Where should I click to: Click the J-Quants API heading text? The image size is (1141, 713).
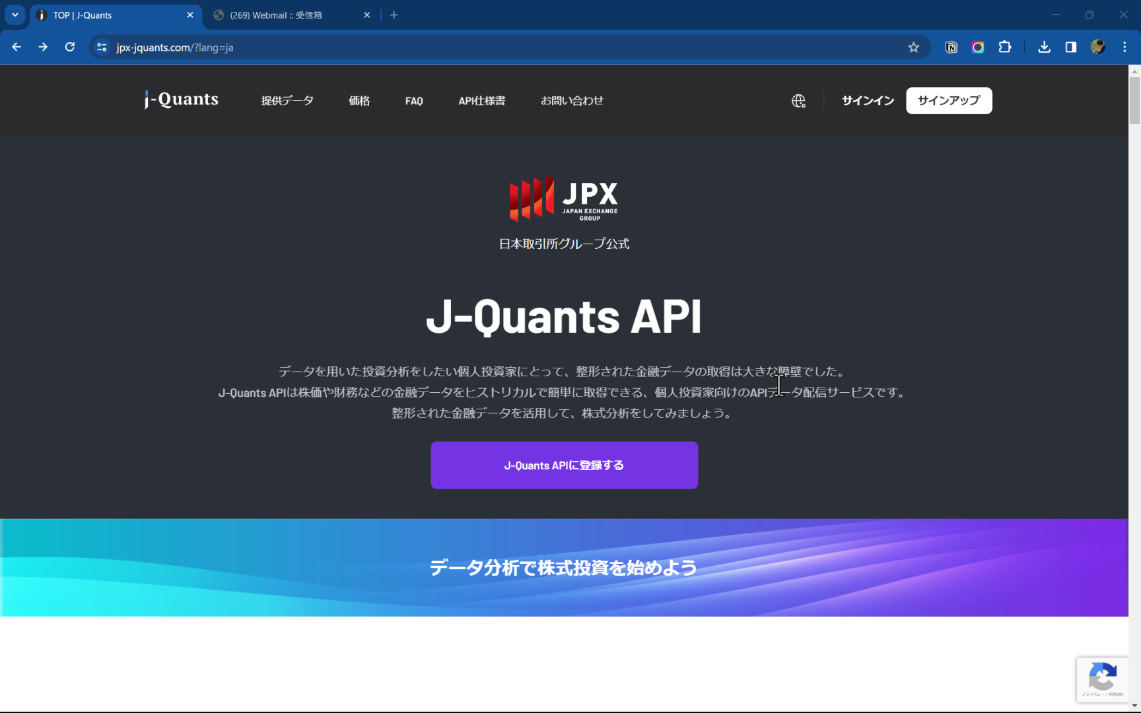click(564, 316)
